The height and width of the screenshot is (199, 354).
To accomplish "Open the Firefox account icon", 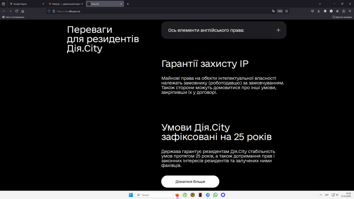I will tap(325, 11).
